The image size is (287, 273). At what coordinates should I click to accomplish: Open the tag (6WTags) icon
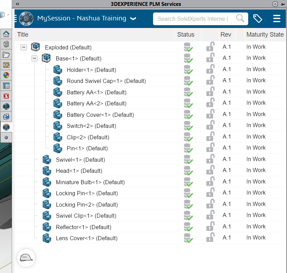pos(258,19)
